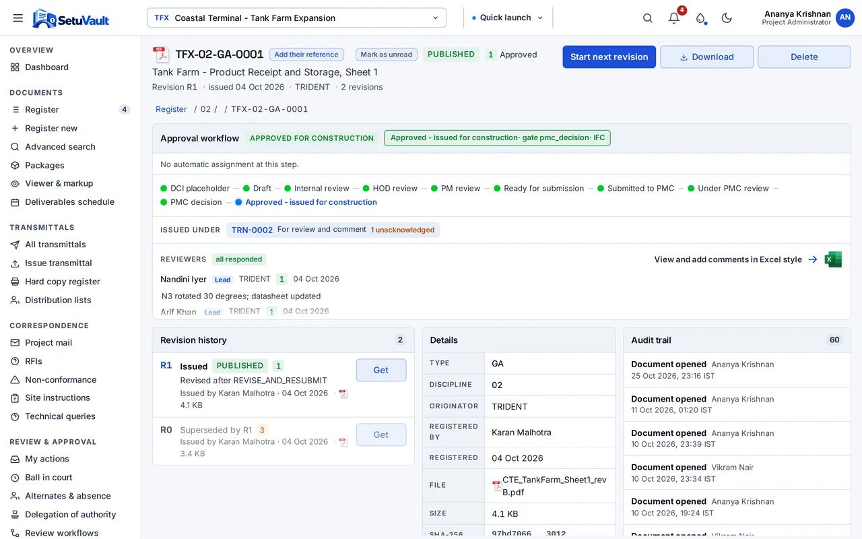862x539 pixels.
Task: Open My actions in the sidebar
Action: coord(70,459)
